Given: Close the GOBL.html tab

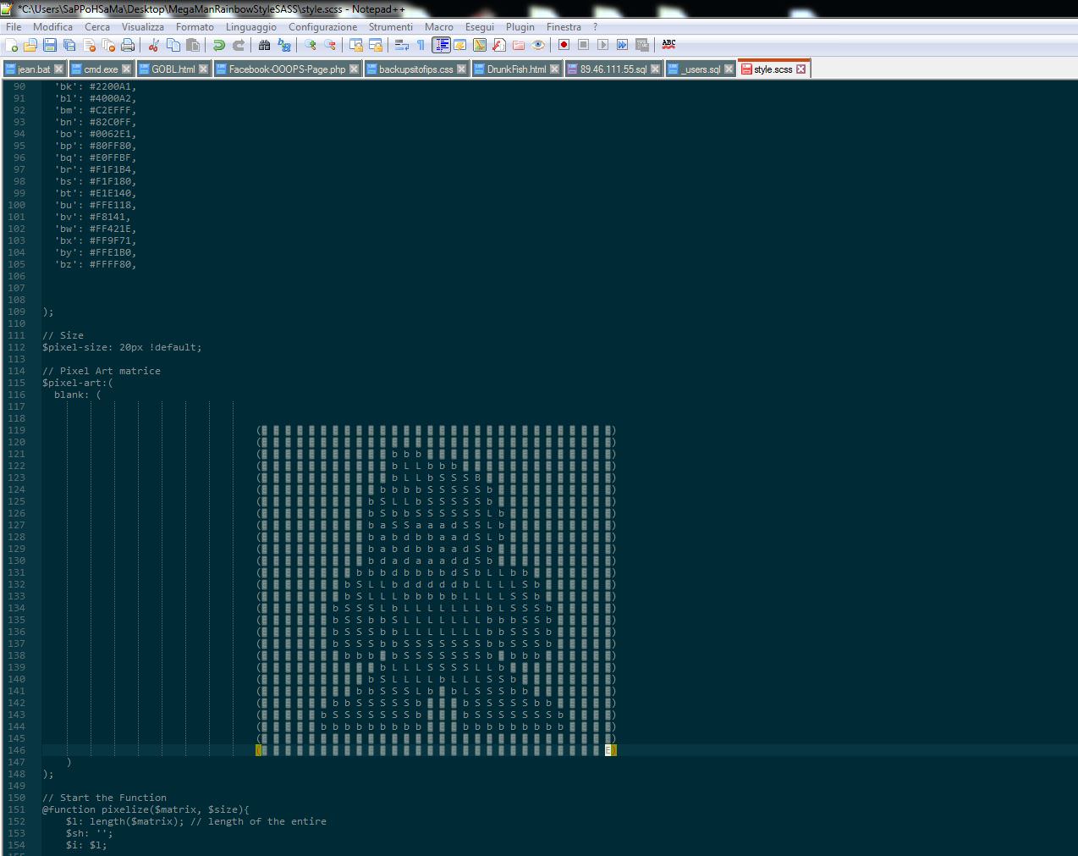Looking at the screenshot, I should (x=203, y=69).
